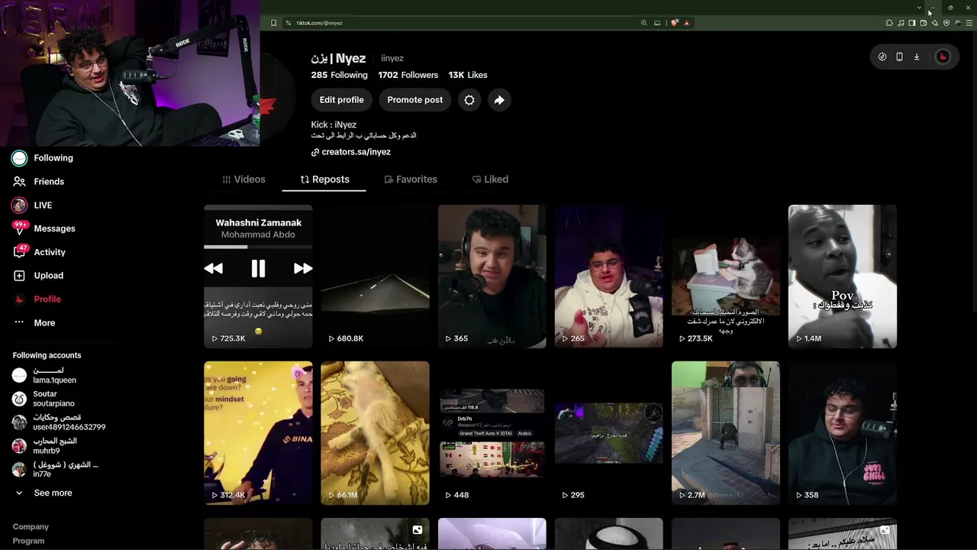Open the browser extensions puzzle icon
Screen dimensions: 977x550
889,23
